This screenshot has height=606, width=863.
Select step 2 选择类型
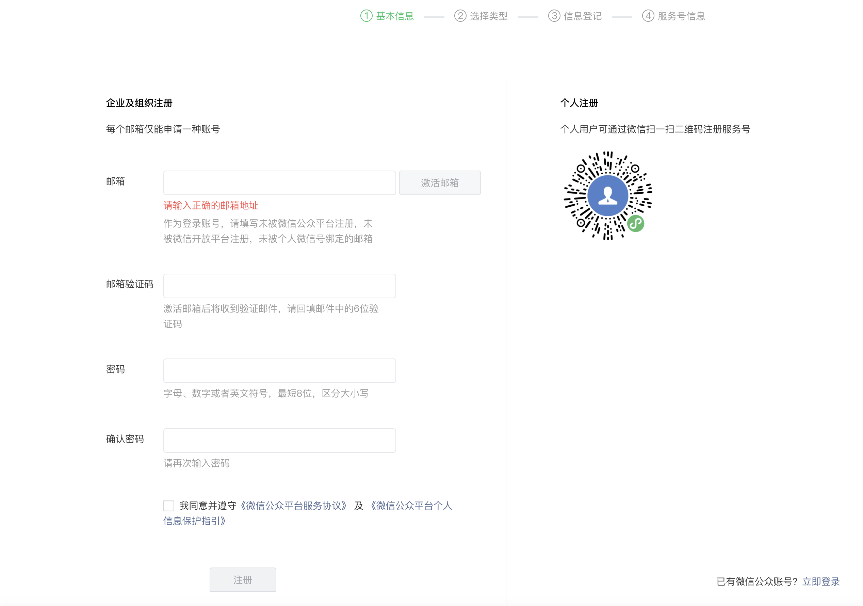coord(481,16)
